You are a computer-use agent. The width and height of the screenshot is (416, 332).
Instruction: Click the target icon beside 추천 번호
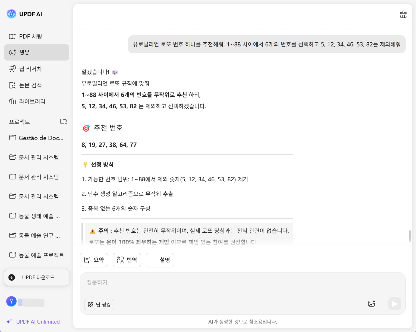(x=86, y=128)
